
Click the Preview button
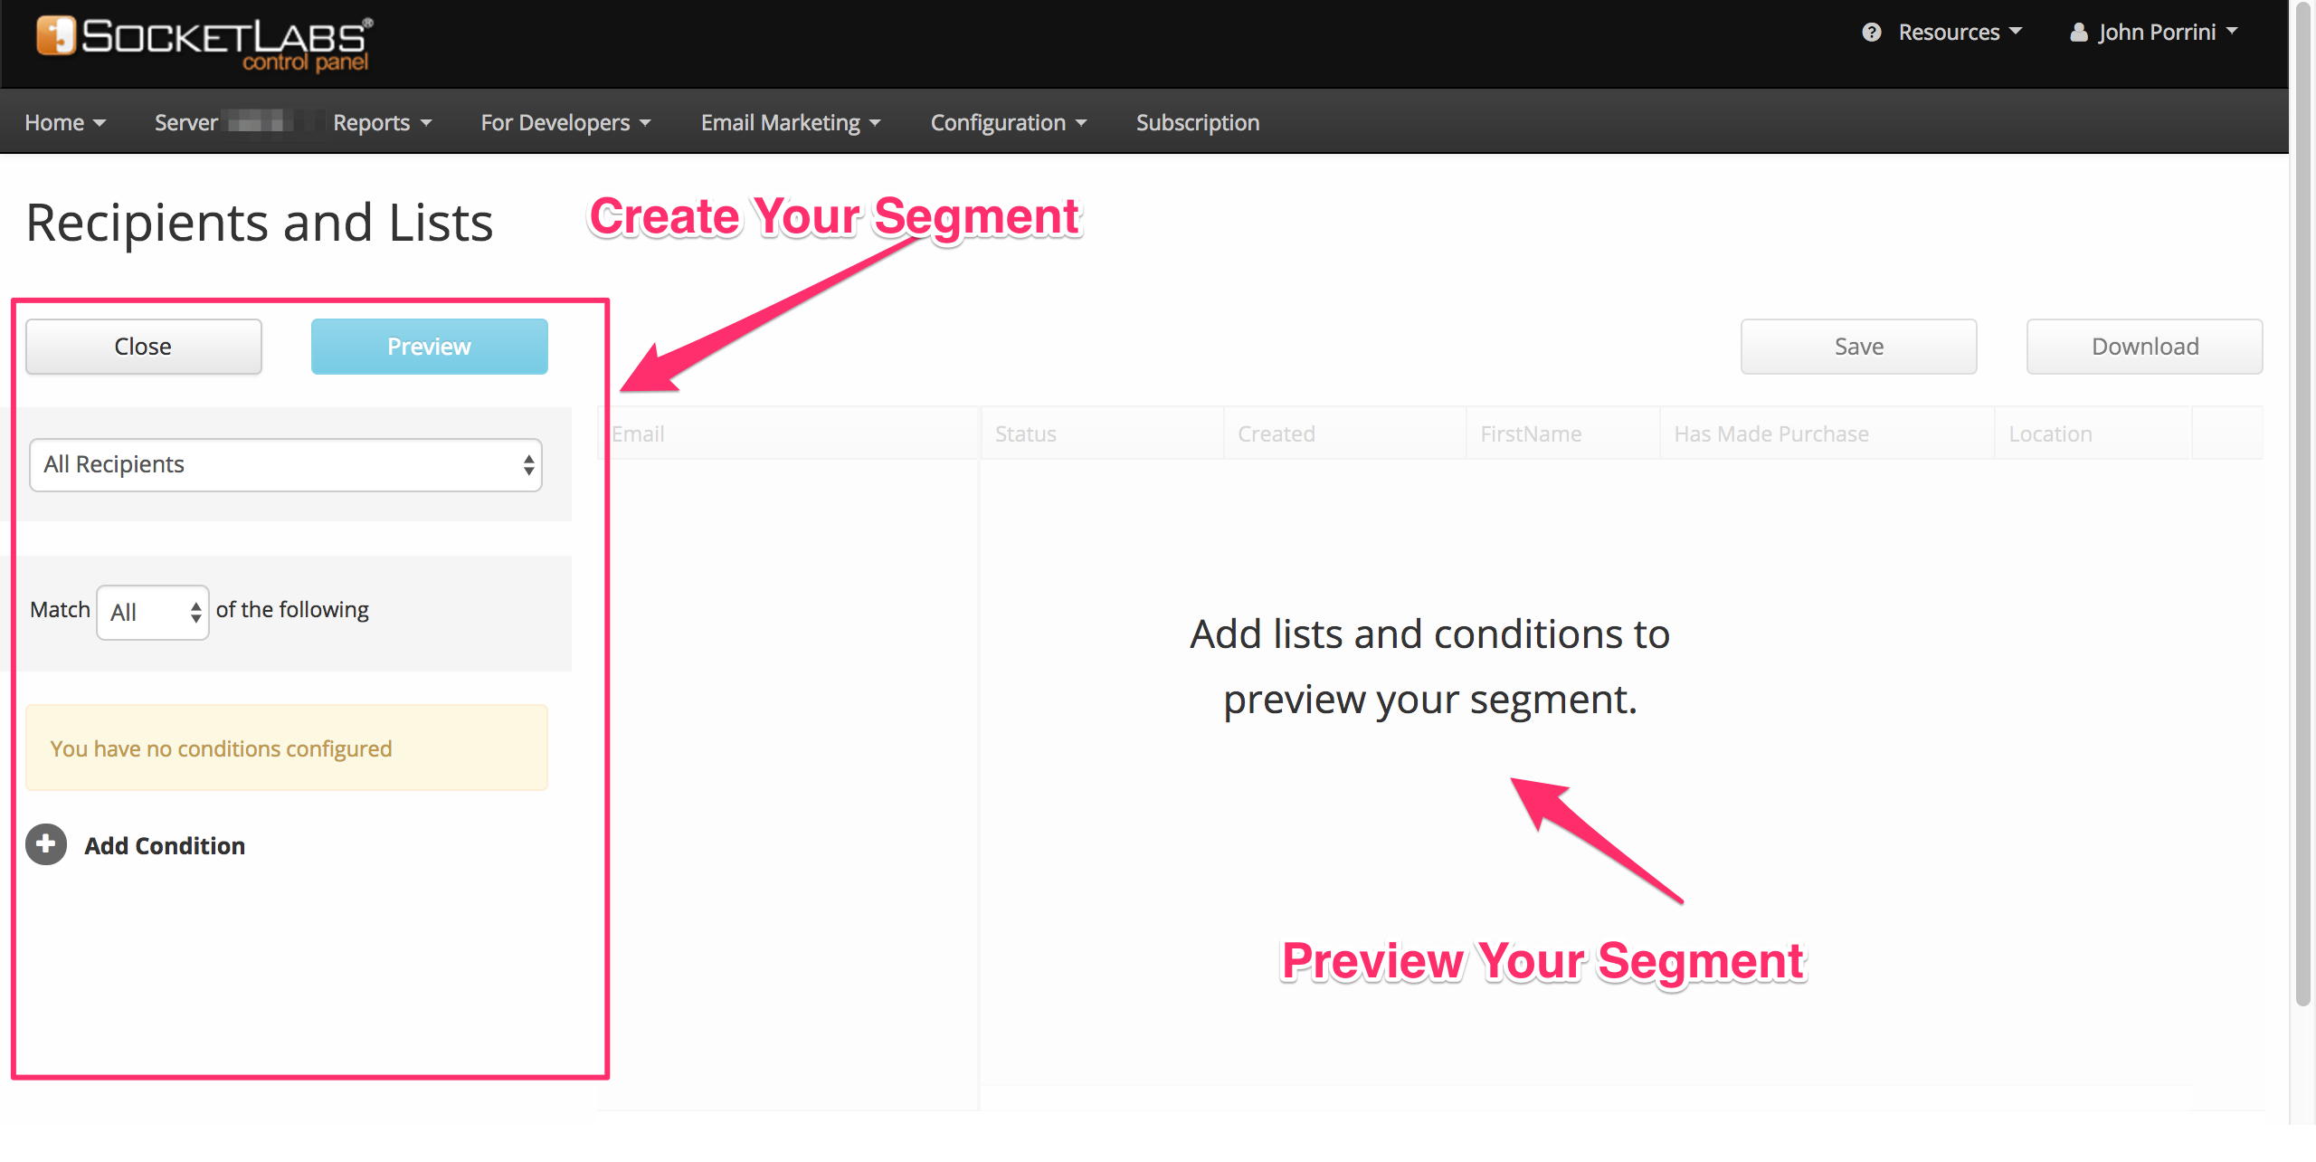[430, 347]
